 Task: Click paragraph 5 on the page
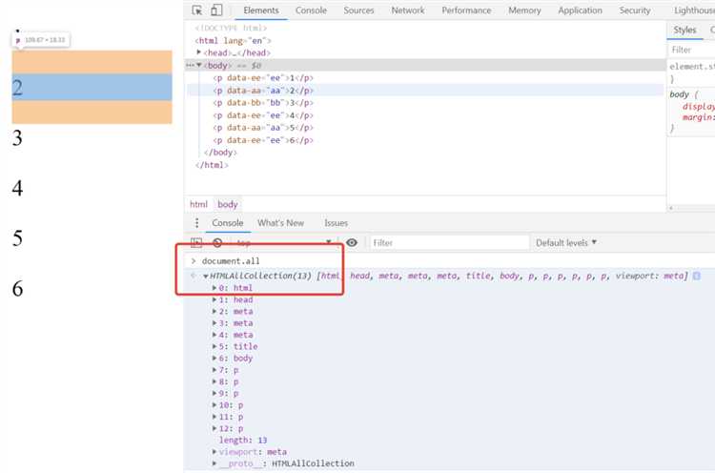click(17, 238)
